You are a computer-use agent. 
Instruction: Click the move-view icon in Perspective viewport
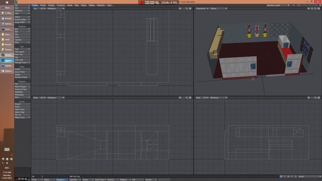pos(308,9)
